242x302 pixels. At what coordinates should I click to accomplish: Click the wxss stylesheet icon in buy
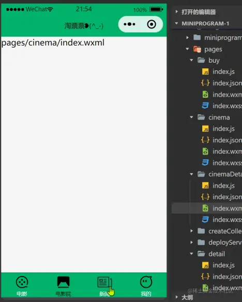coord(205,105)
